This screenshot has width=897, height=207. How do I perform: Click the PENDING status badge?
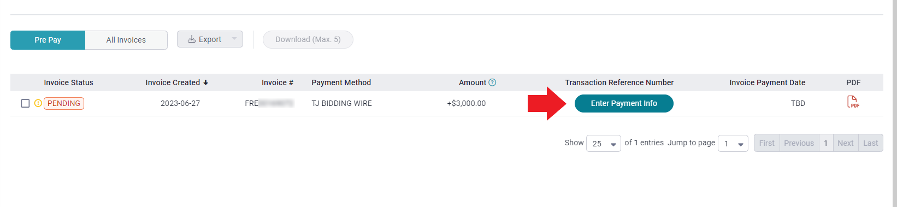pos(64,103)
